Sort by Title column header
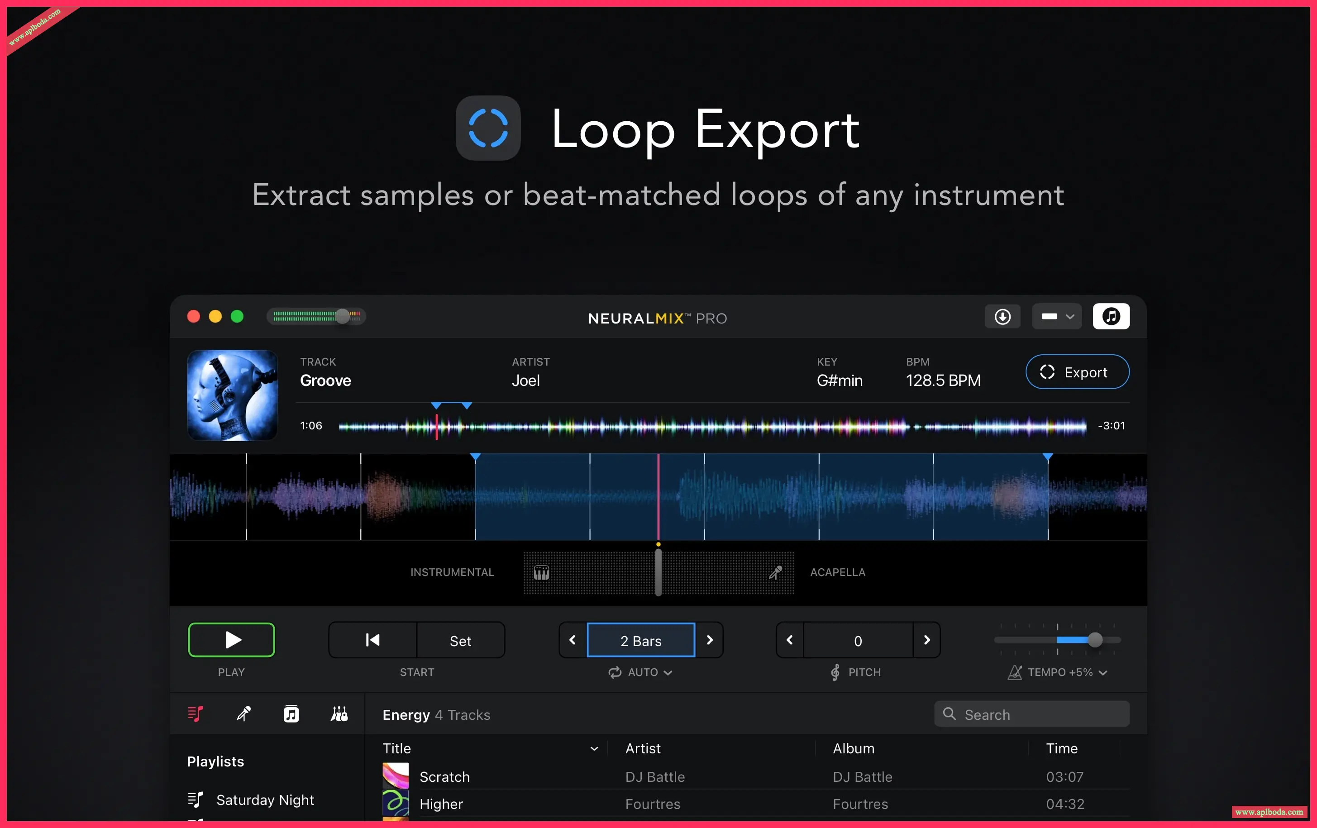Image resolution: width=1317 pixels, height=828 pixels. (397, 748)
